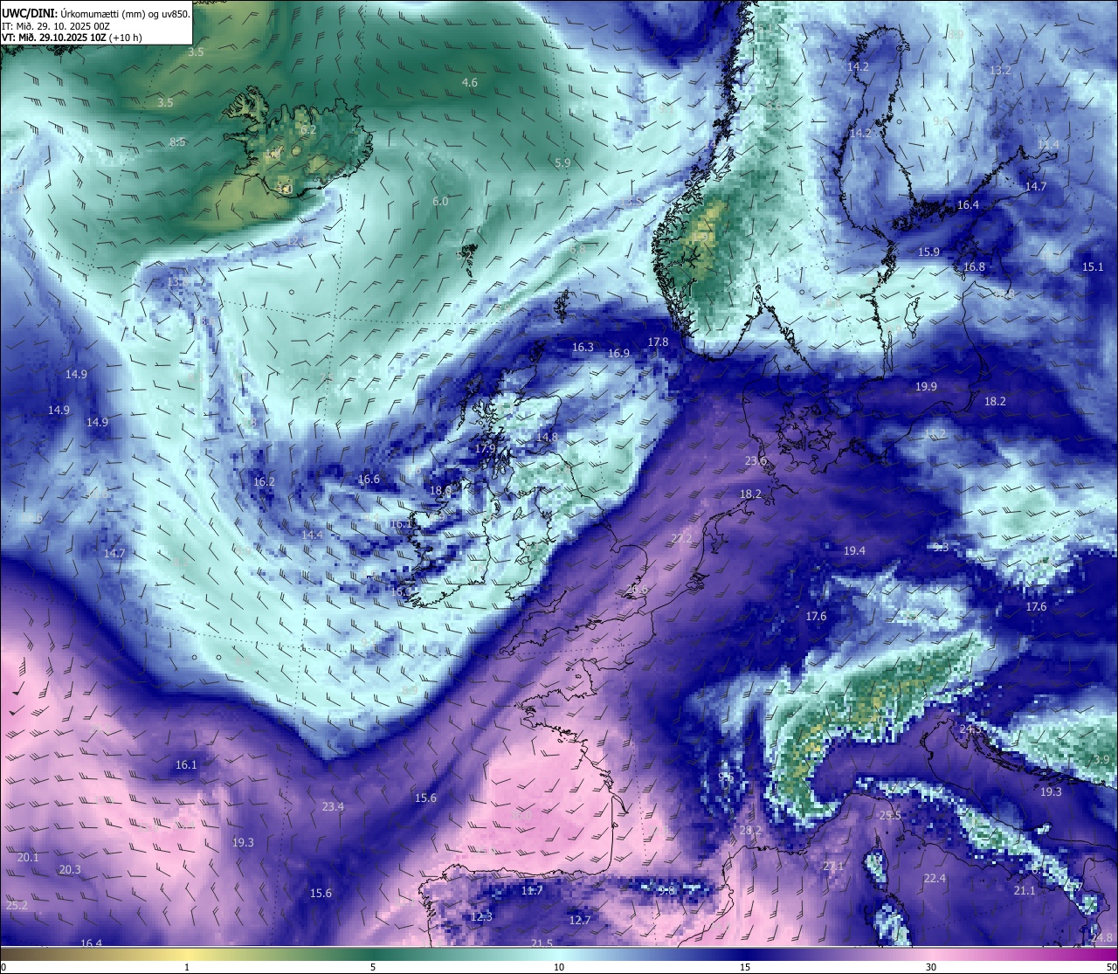
Task: Click the UWC/DINI Úrkomumætti title line
Action: coord(96,14)
